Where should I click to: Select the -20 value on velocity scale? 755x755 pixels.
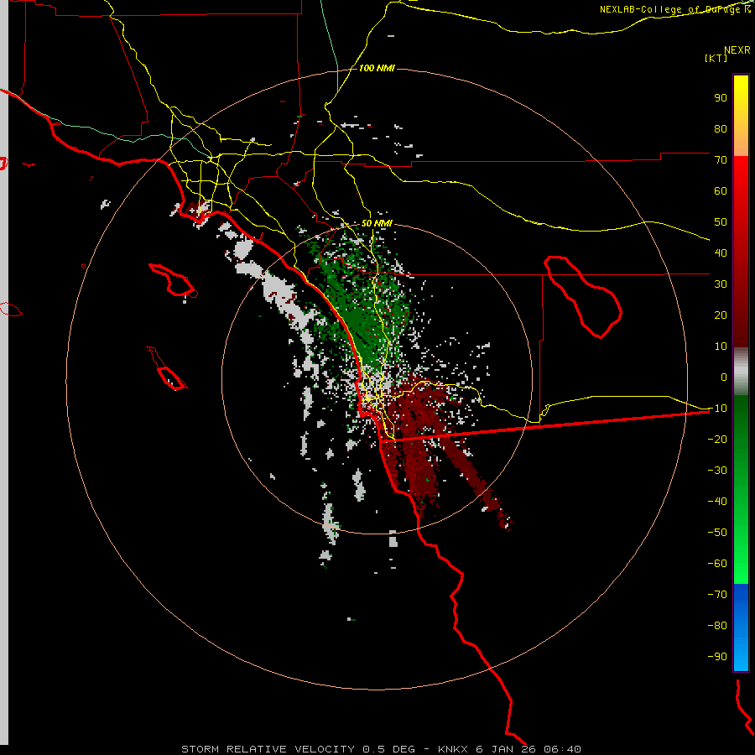717,439
